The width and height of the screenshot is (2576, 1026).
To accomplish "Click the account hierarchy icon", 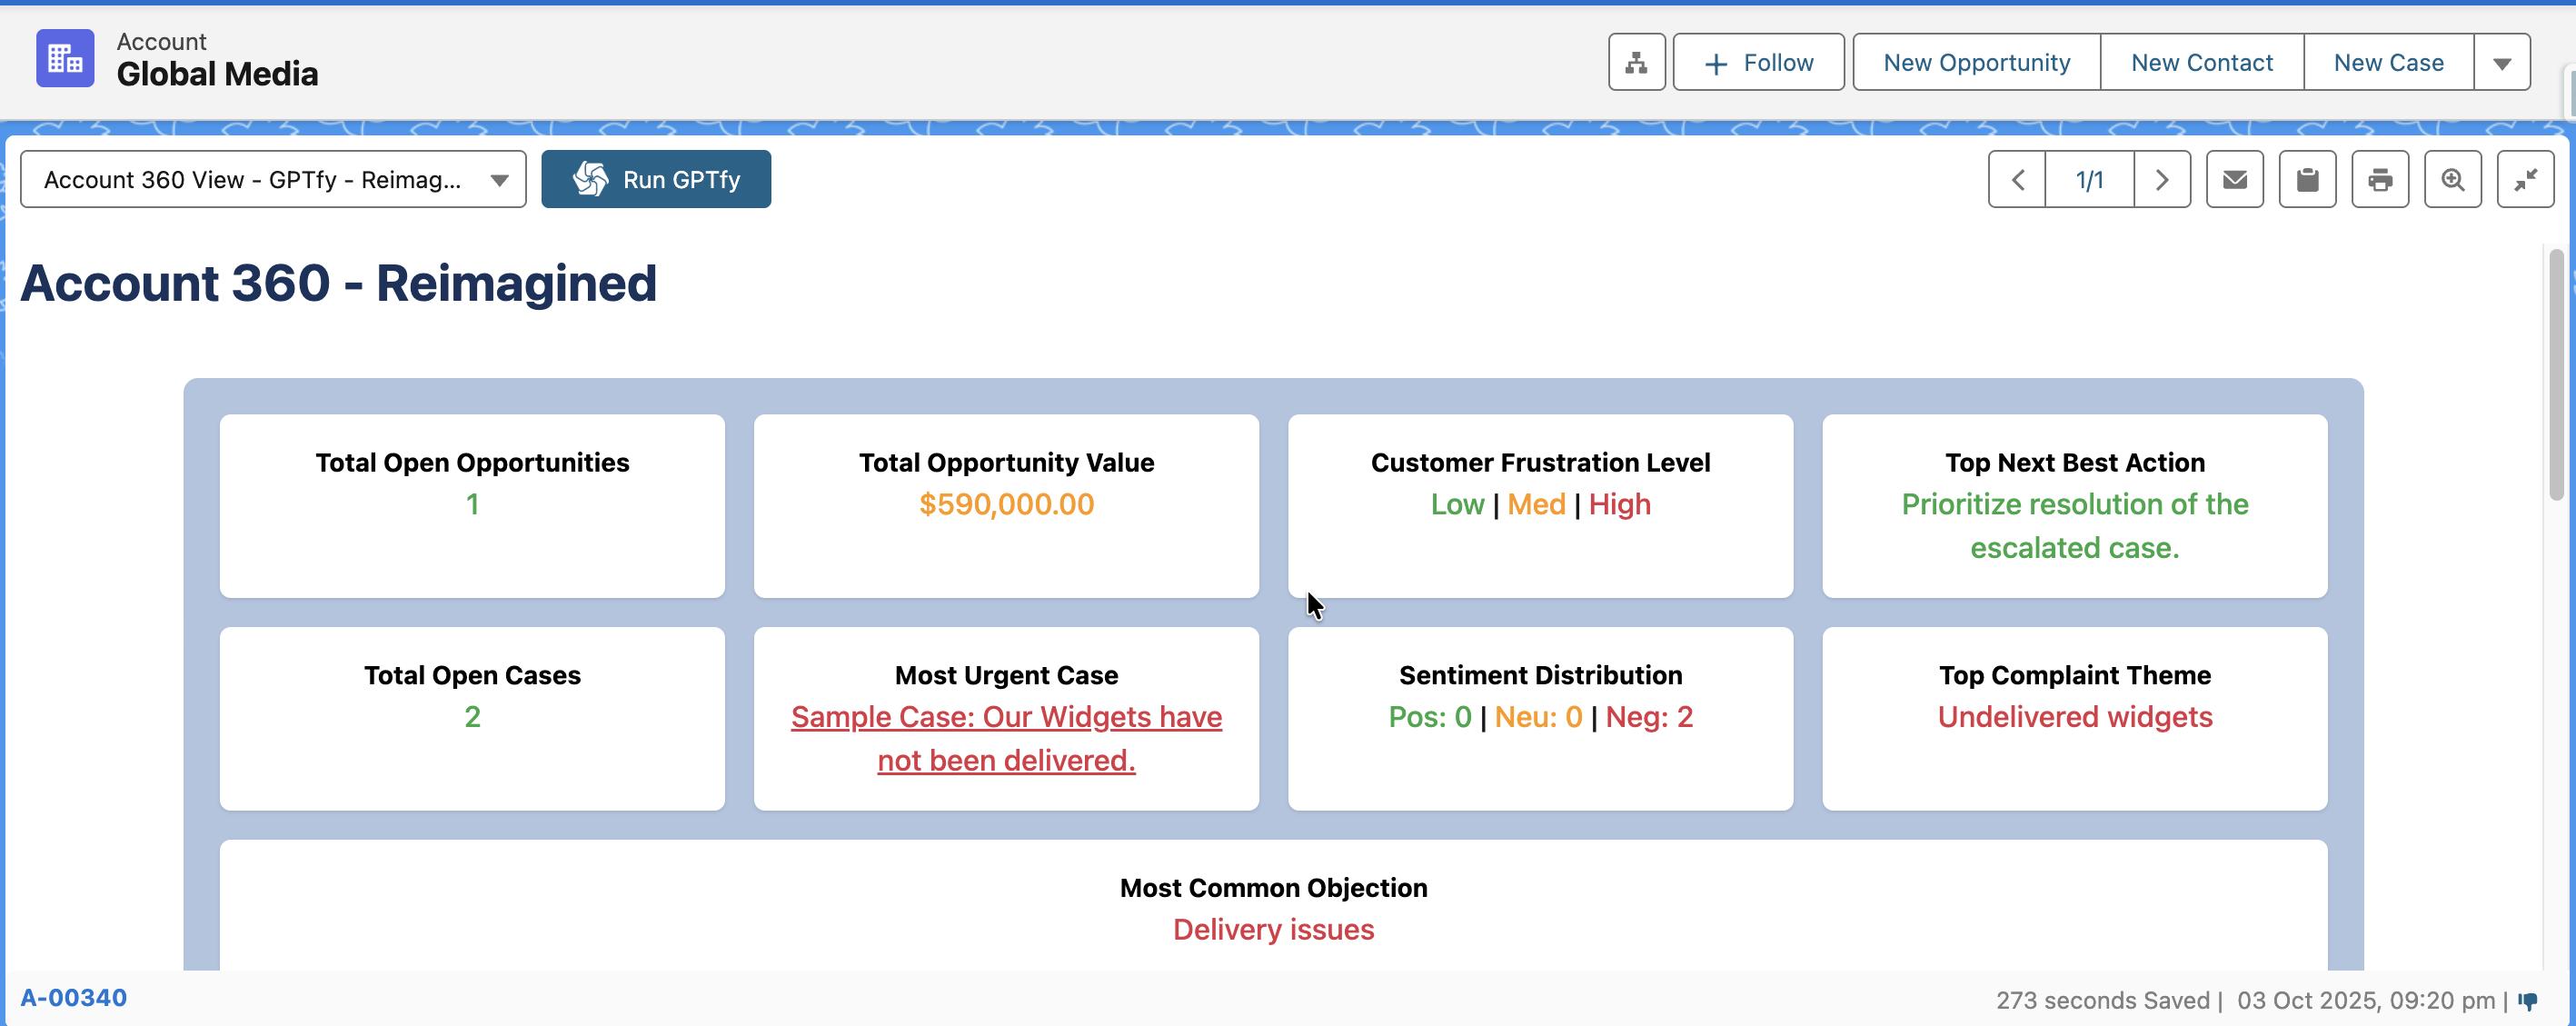I will point(1636,62).
